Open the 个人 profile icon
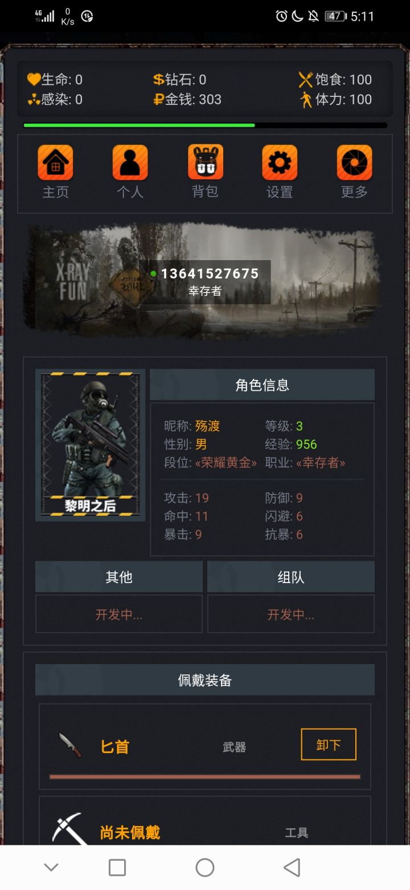The width and height of the screenshot is (410, 890). coord(130,163)
